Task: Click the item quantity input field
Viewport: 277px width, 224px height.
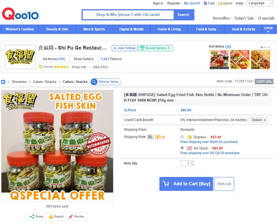Action: click(185, 163)
